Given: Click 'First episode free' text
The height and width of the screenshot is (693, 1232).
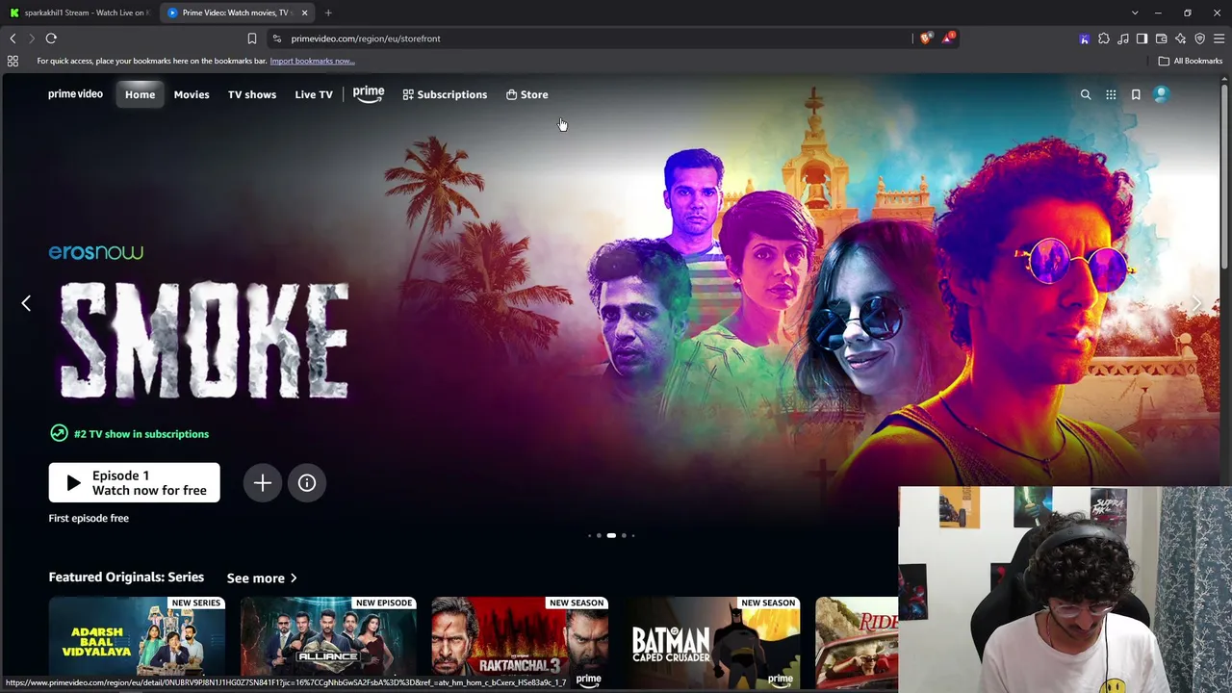Looking at the screenshot, I should coord(89,518).
